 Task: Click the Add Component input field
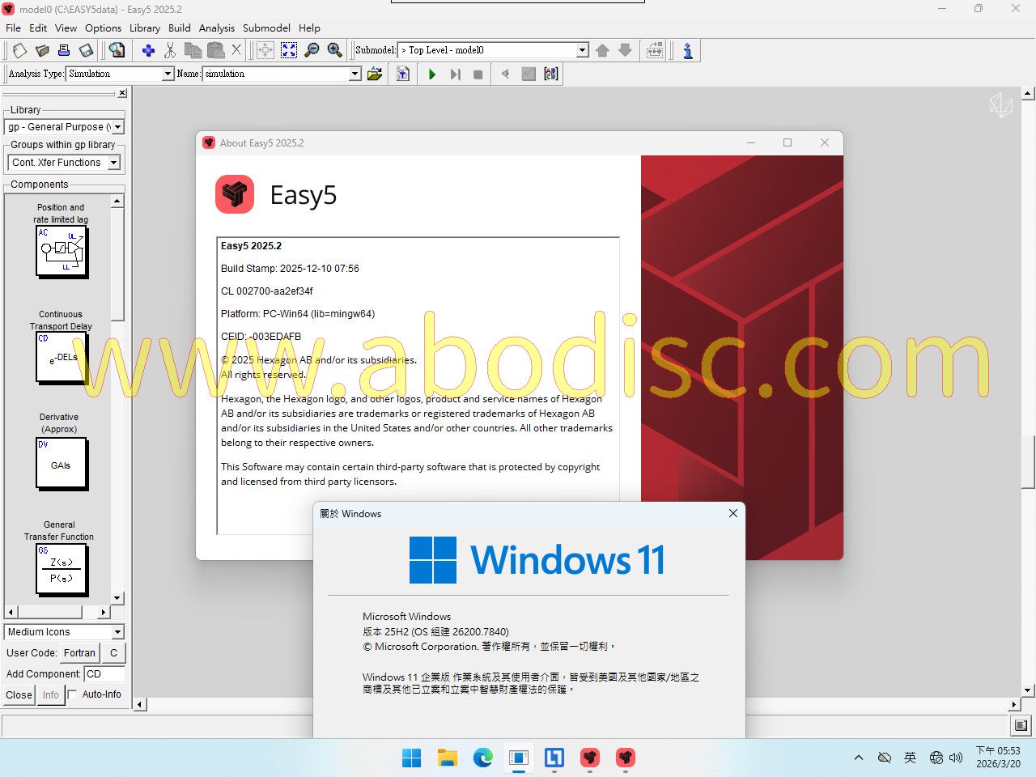point(104,673)
